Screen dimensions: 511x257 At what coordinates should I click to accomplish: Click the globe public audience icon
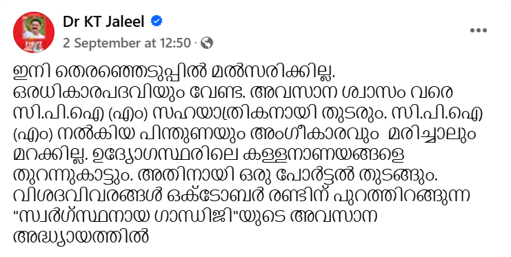tap(207, 43)
